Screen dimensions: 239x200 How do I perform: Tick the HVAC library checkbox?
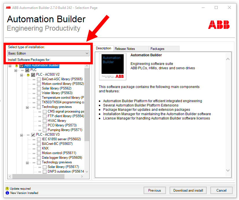tap(45, 121)
